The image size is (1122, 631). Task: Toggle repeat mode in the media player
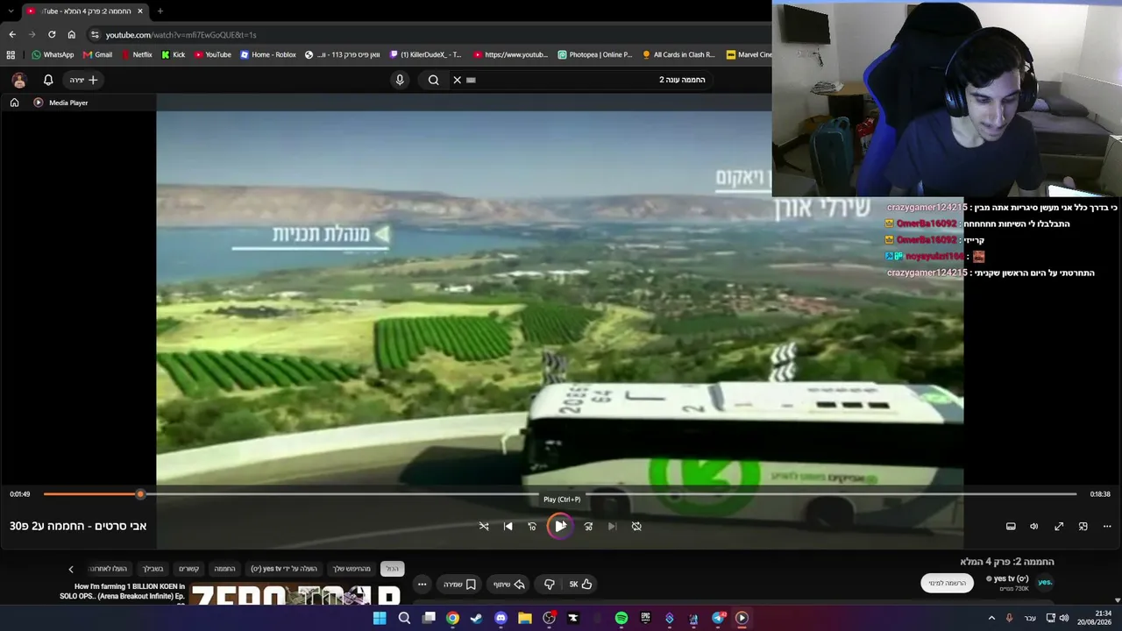tap(636, 526)
